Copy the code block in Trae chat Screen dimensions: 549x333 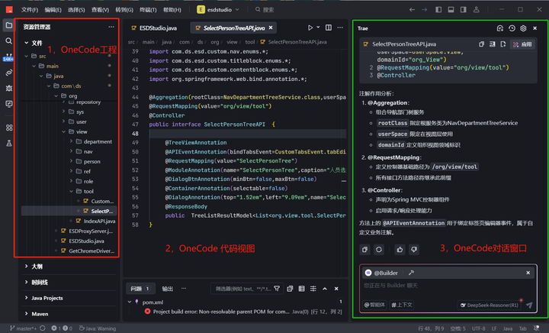coord(481,44)
